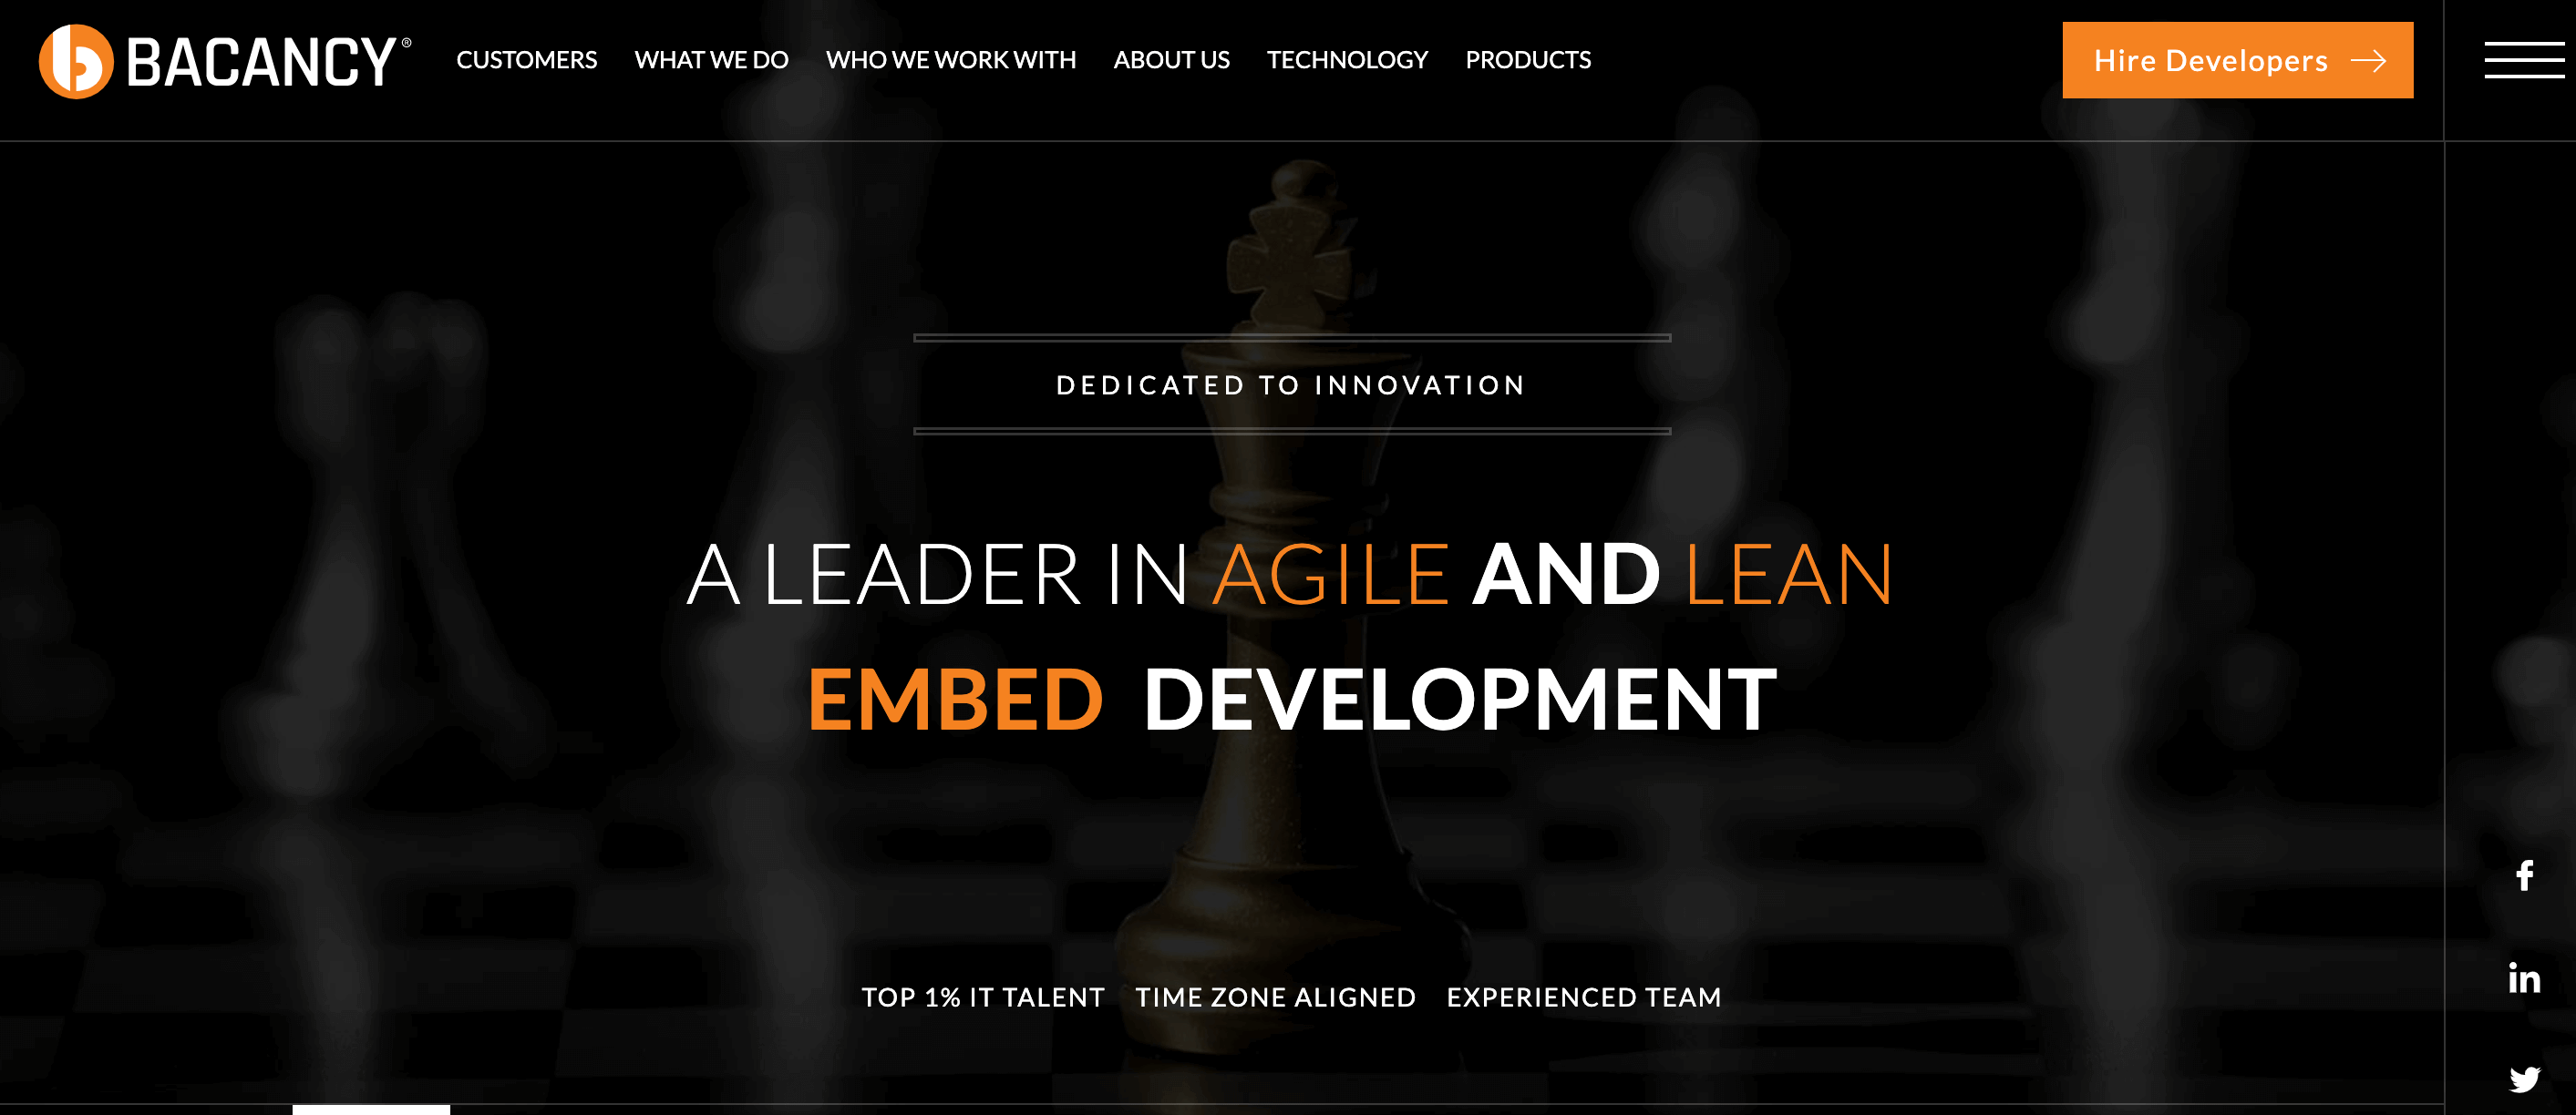Image resolution: width=2576 pixels, height=1115 pixels.
Task: Open the LinkedIn social icon
Action: (x=2527, y=977)
